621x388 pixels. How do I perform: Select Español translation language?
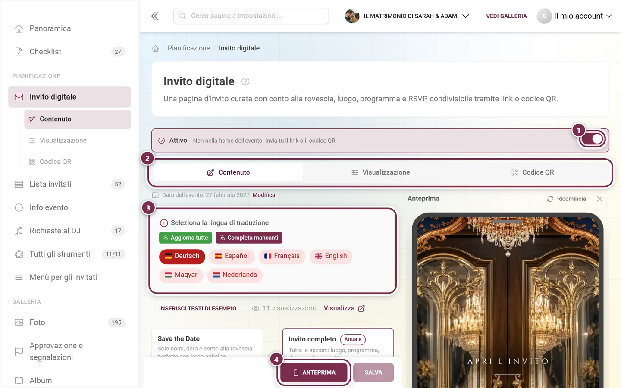[x=232, y=256]
